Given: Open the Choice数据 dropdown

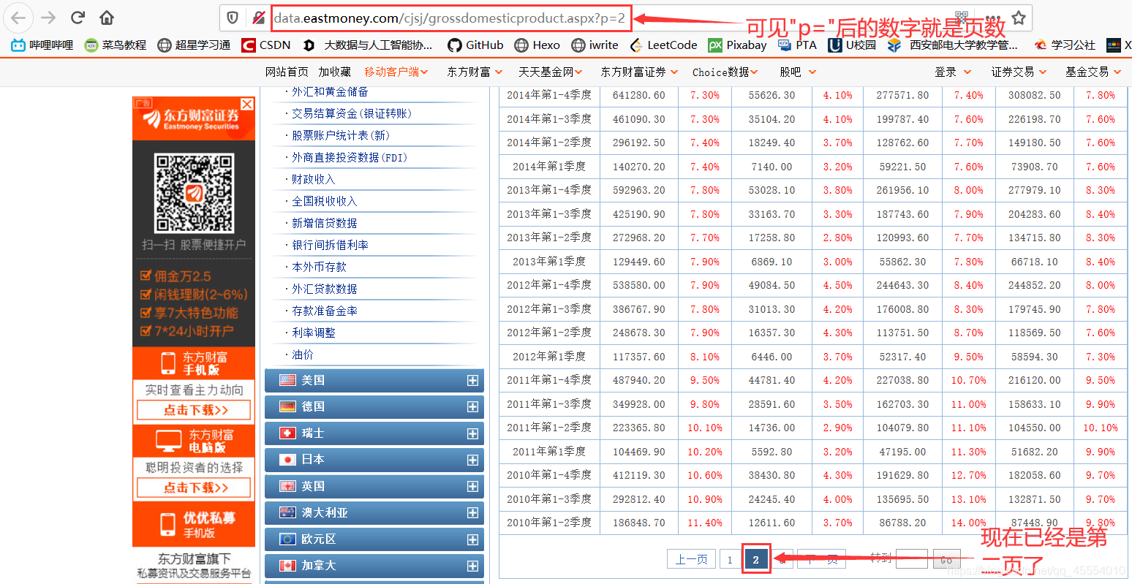Looking at the screenshot, I should 719,72.
